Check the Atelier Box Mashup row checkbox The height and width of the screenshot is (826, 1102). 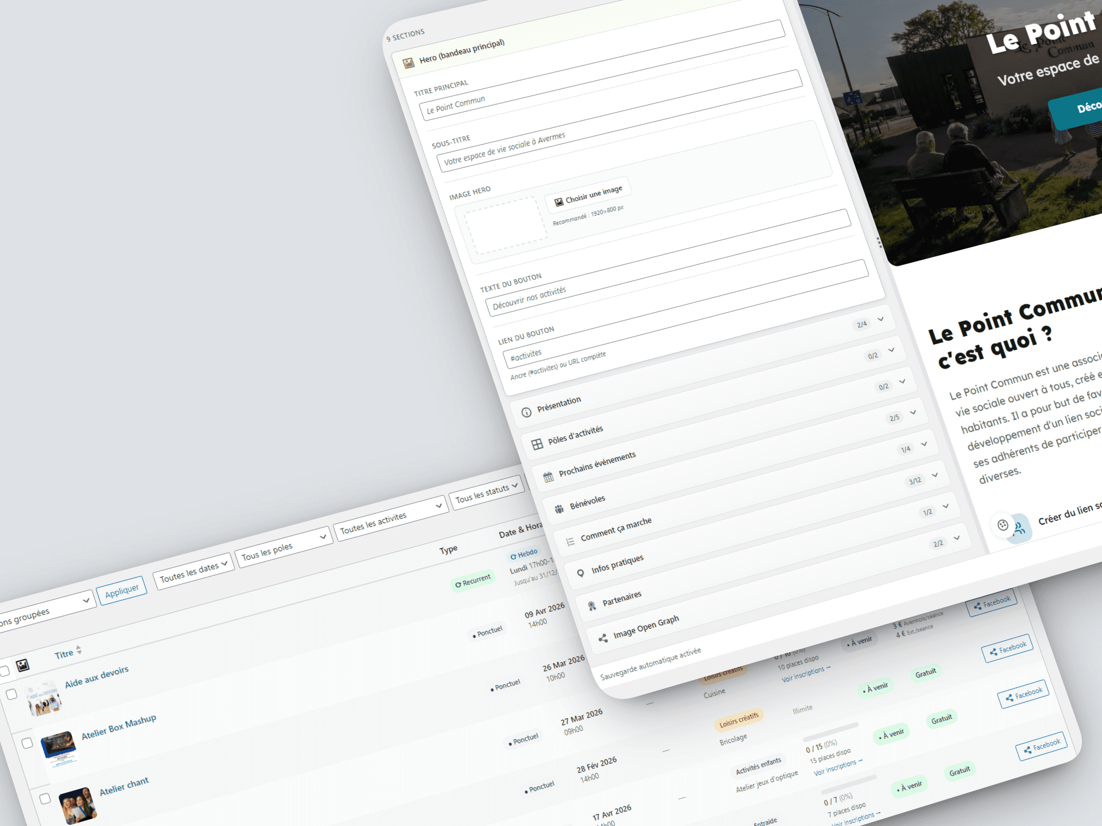point(27,743)
